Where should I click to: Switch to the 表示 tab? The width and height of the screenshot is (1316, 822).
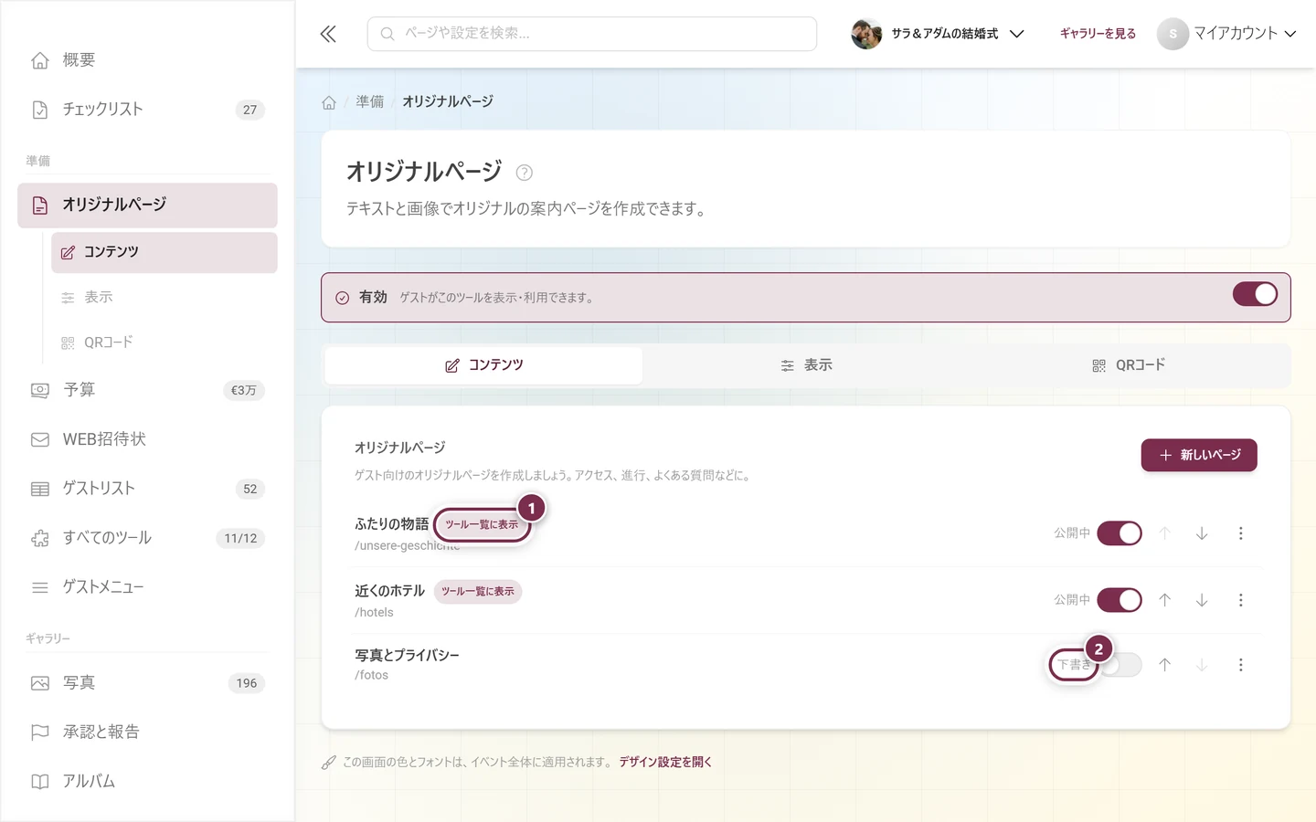806,365
